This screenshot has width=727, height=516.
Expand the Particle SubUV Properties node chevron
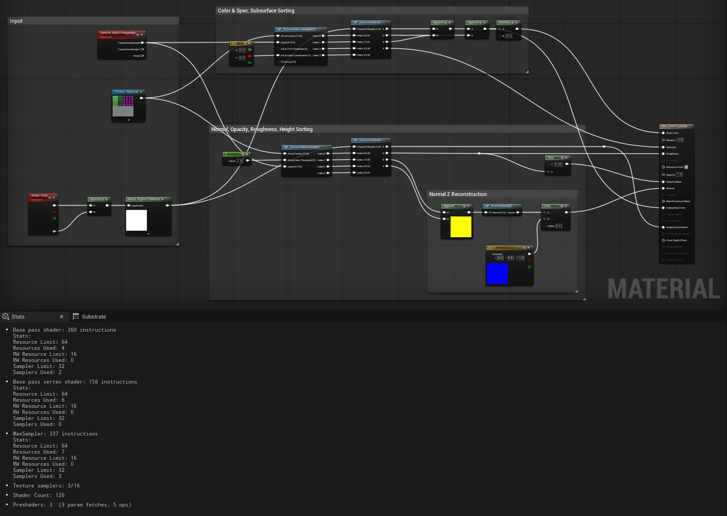[x=142, y=35]
